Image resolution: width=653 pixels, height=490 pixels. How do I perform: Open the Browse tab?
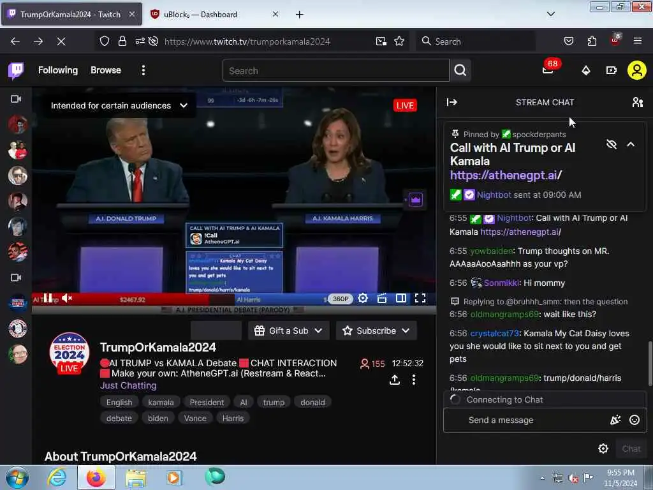pyautogui.click(x=106, y=70)
